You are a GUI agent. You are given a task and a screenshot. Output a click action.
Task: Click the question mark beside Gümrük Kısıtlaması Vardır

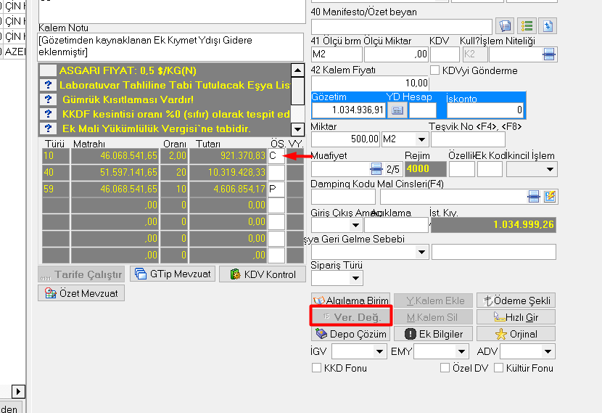[x=48, y=99]
